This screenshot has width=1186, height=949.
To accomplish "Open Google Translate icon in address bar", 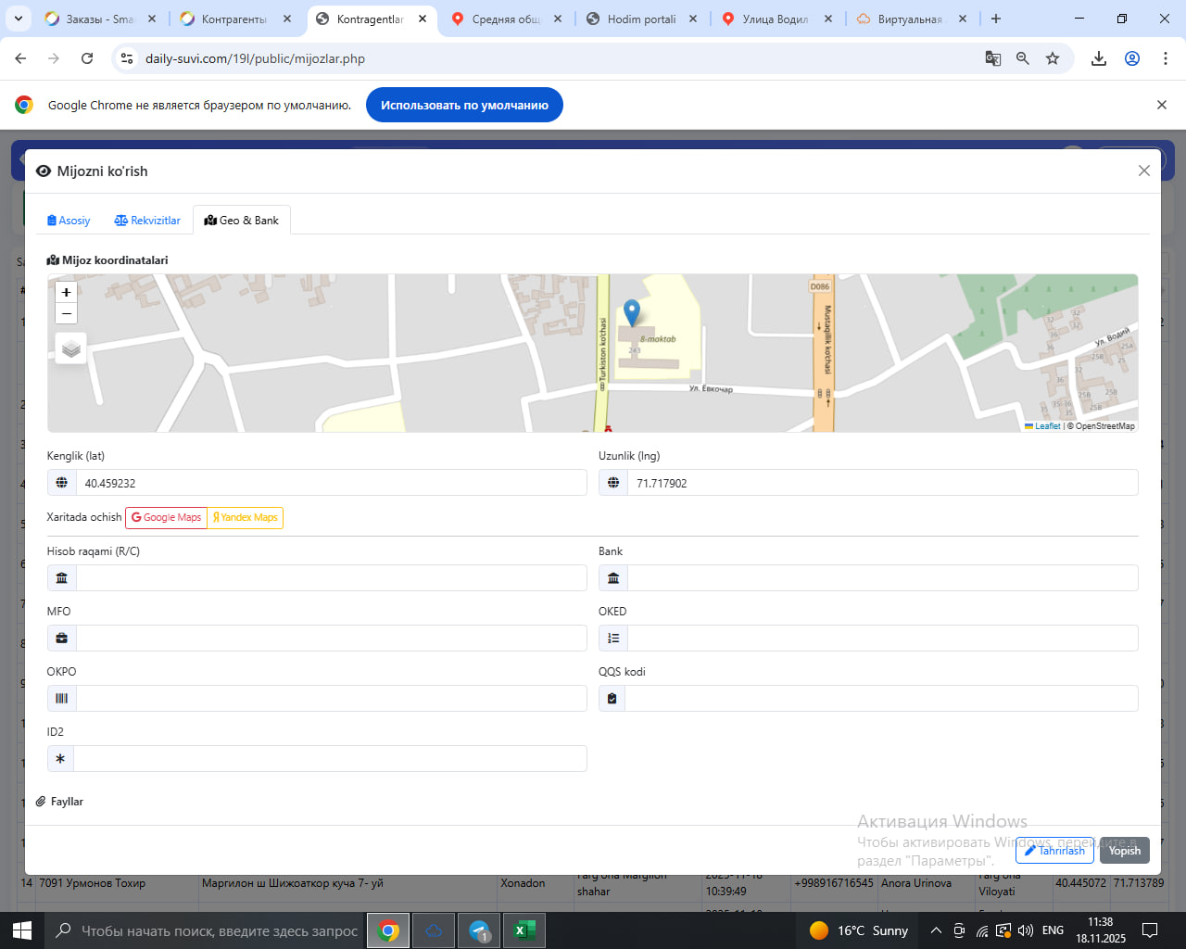I will point(992,58).
